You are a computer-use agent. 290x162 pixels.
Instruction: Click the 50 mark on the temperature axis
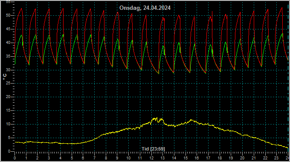8,15
